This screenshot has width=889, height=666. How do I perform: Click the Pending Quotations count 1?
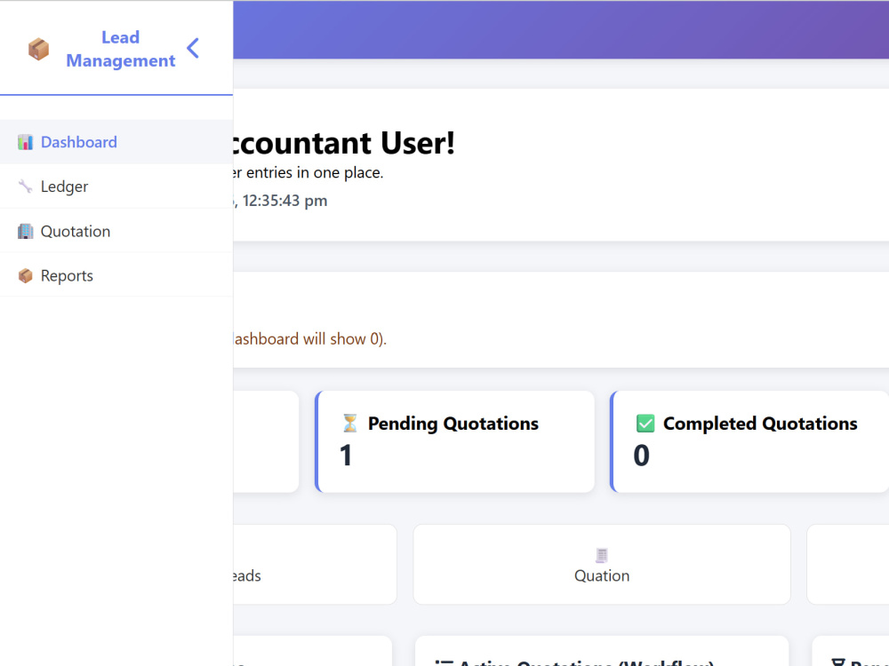click(x=346, y=456)
